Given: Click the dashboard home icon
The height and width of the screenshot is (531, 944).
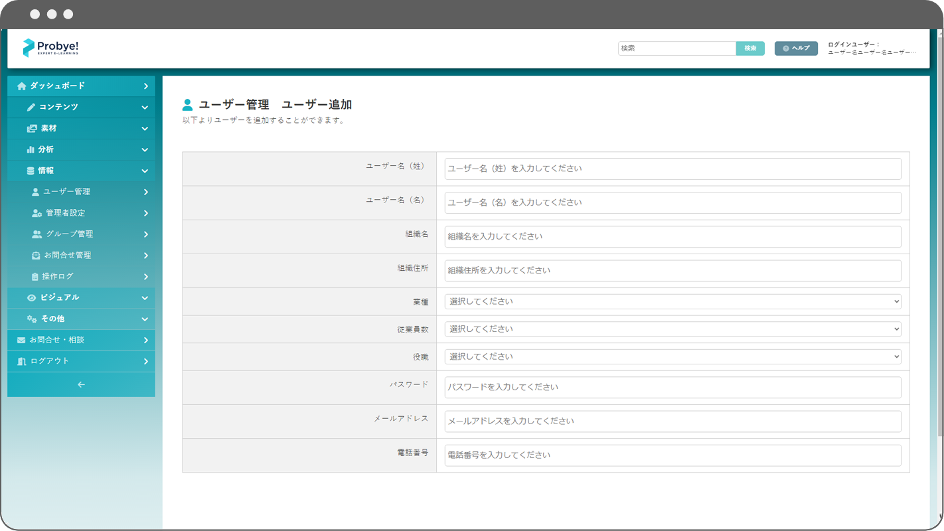Looking at the screenshot, I should click(x=21, y=86).
